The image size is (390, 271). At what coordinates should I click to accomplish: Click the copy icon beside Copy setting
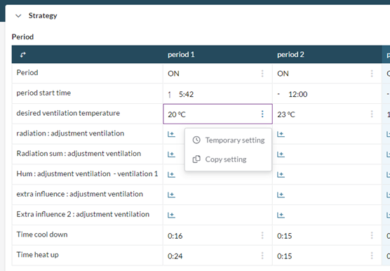click(x=196, y=159)
